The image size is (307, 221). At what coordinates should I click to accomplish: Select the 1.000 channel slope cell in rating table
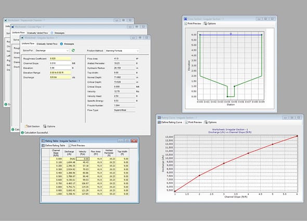56,194
